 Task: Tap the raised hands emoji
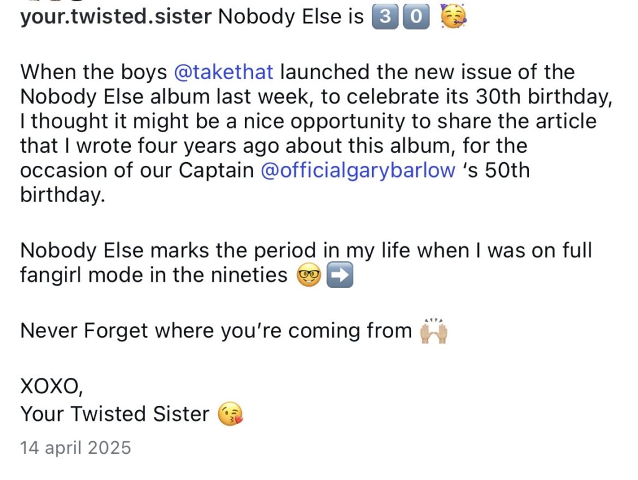click(x=434, y=330)
